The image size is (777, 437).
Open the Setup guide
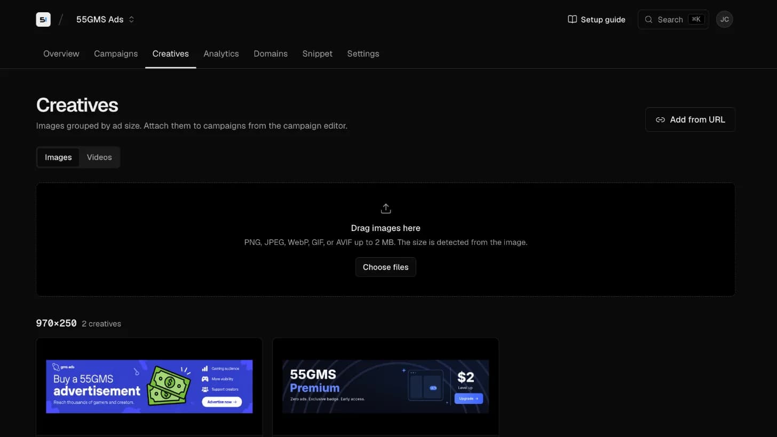pos(597,19)
